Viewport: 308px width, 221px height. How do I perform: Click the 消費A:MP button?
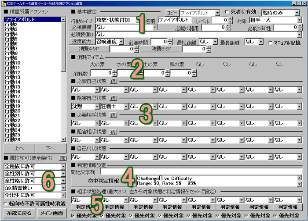click(x=89, y=49)
